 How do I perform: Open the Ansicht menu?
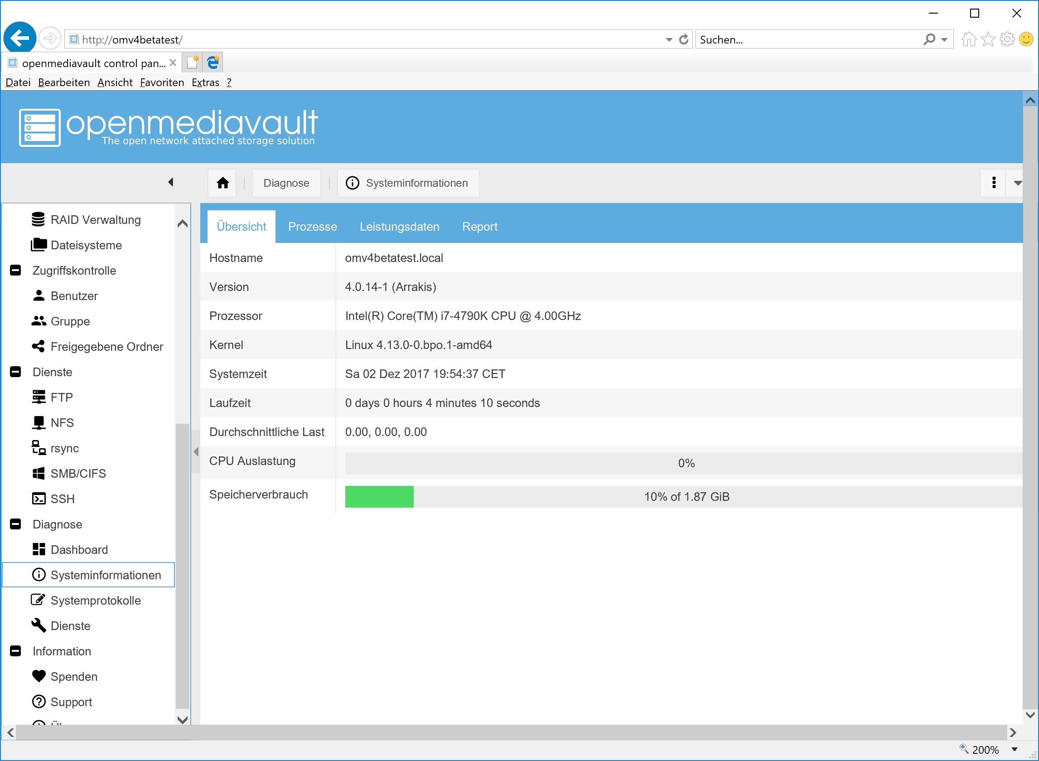coord(115,82)
